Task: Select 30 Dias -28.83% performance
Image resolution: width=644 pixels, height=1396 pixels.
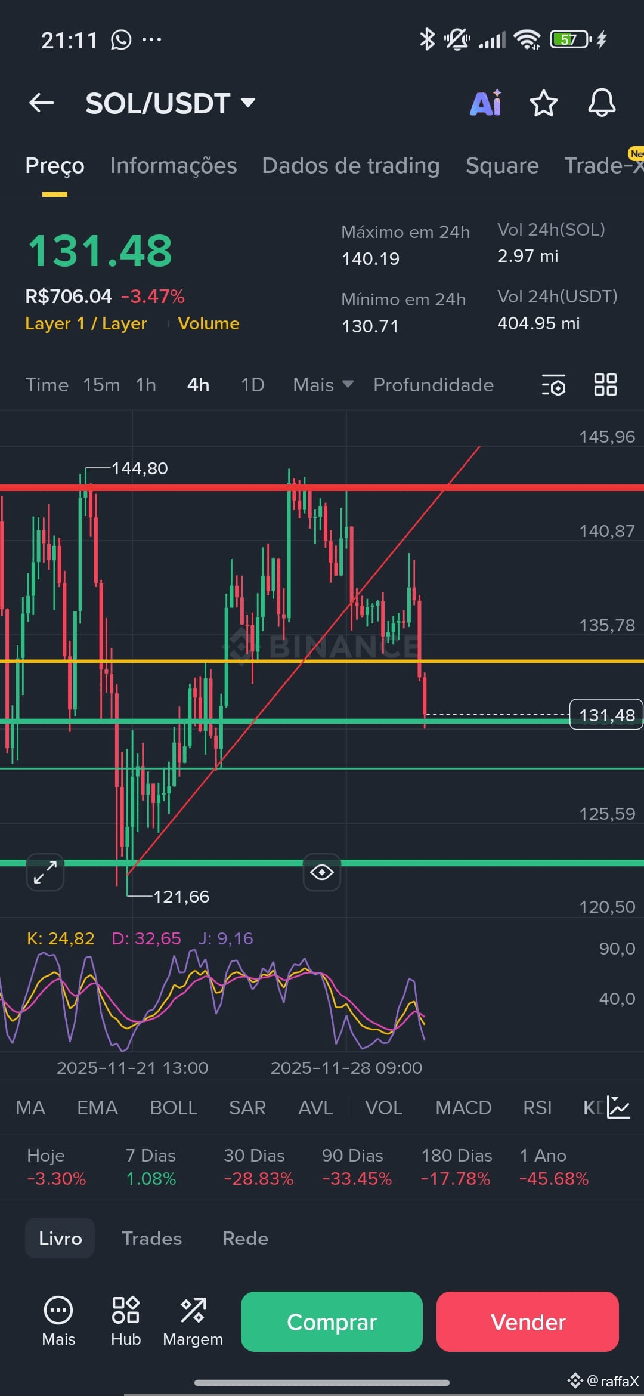Action: click(x=258, y=1167)
